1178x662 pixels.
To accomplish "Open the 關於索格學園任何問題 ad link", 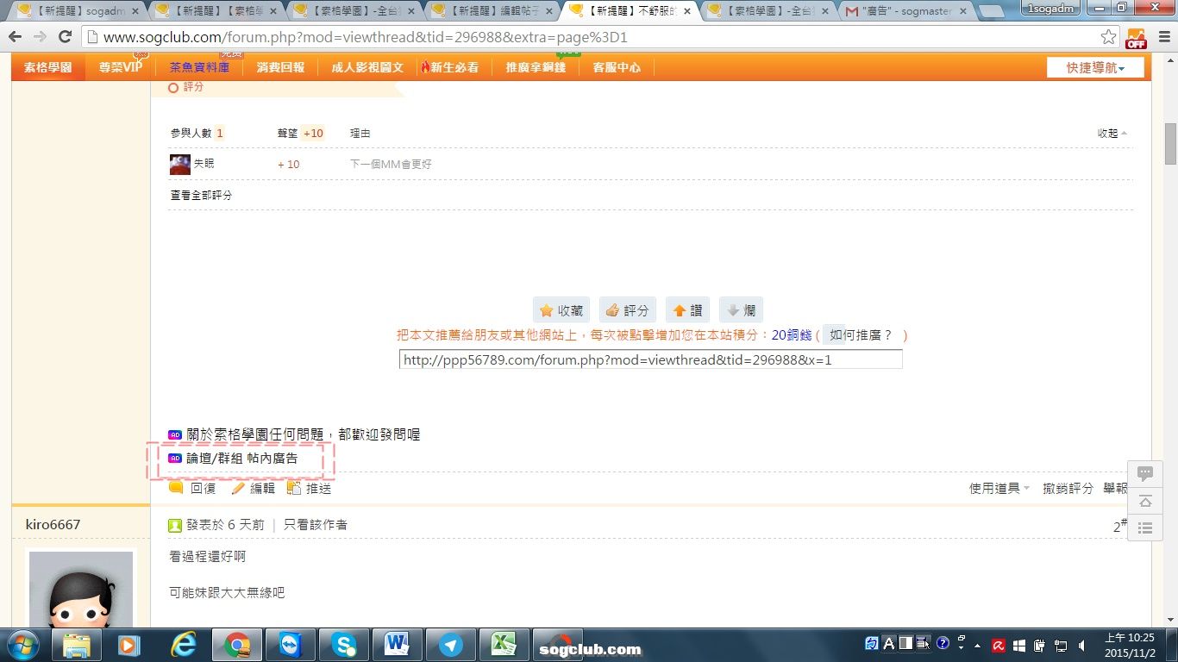I will pyautogui.click(x=304, y=434).
